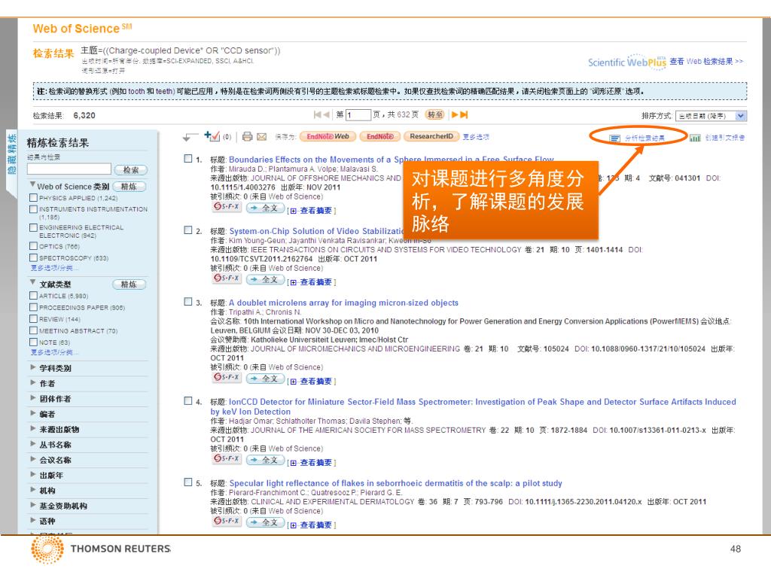Expand the 会议名称 refine section
771x578 pixels.
coord(32,459)
